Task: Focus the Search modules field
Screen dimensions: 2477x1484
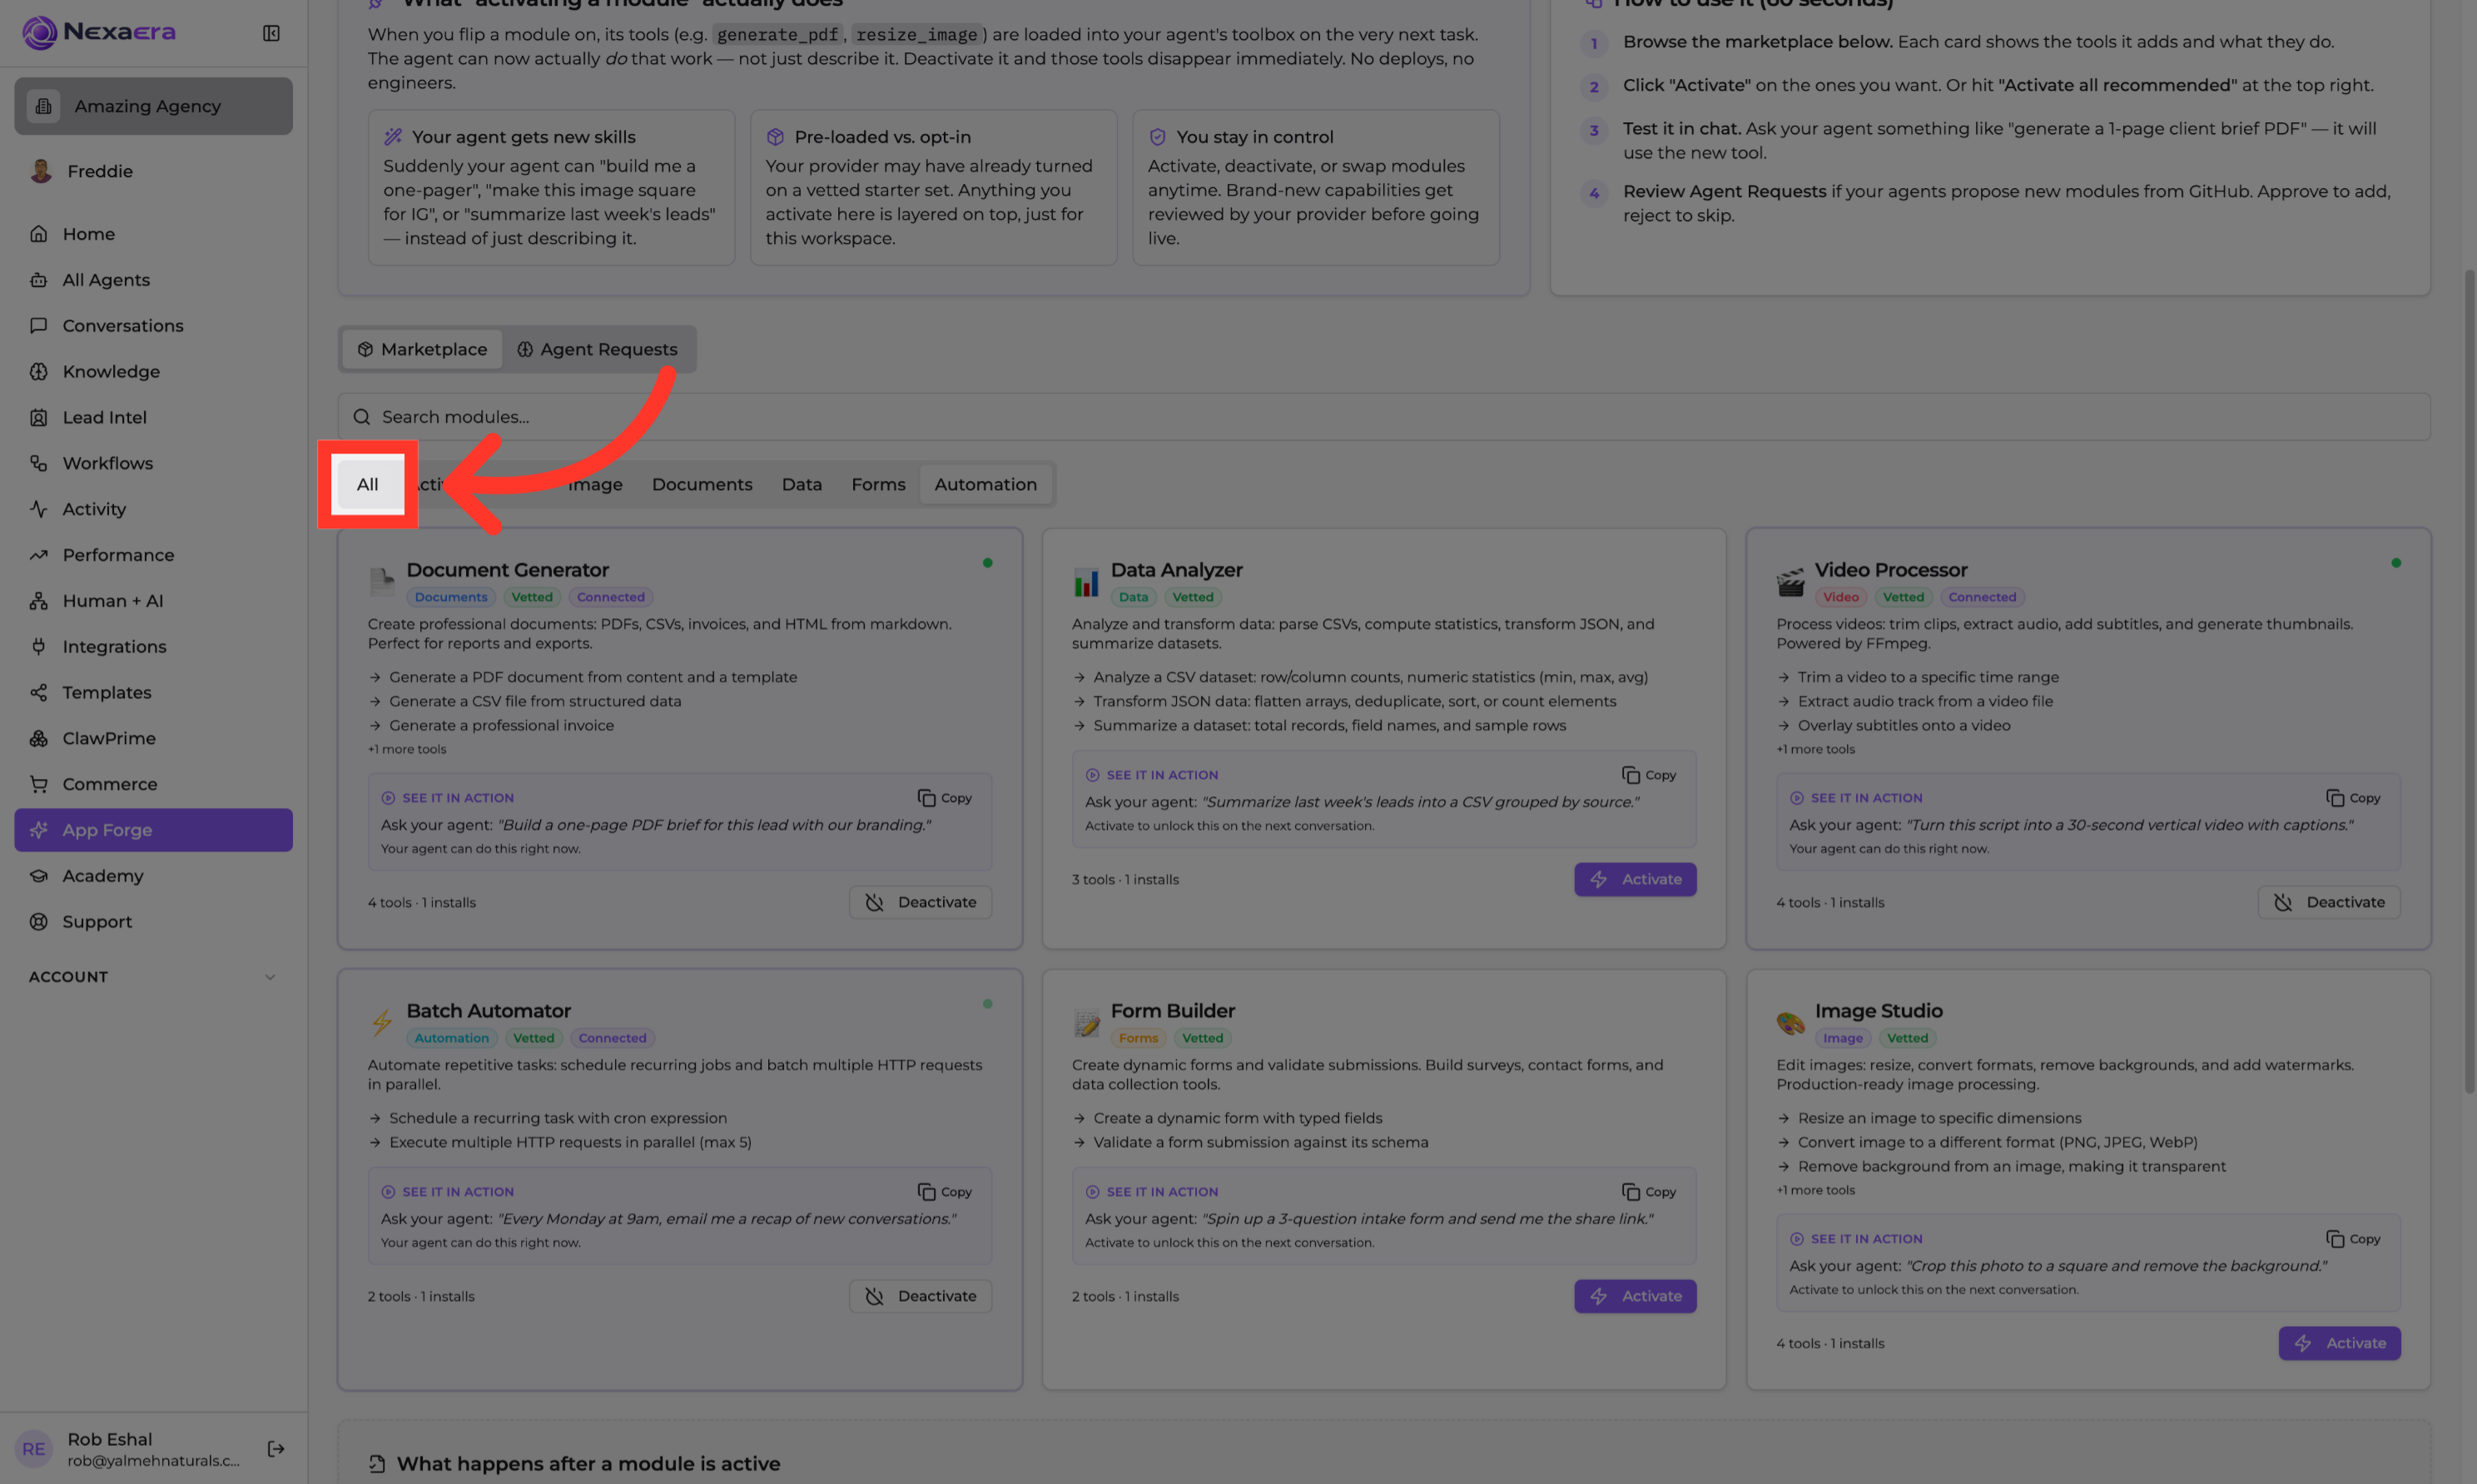Action: tap(1384, 417)
